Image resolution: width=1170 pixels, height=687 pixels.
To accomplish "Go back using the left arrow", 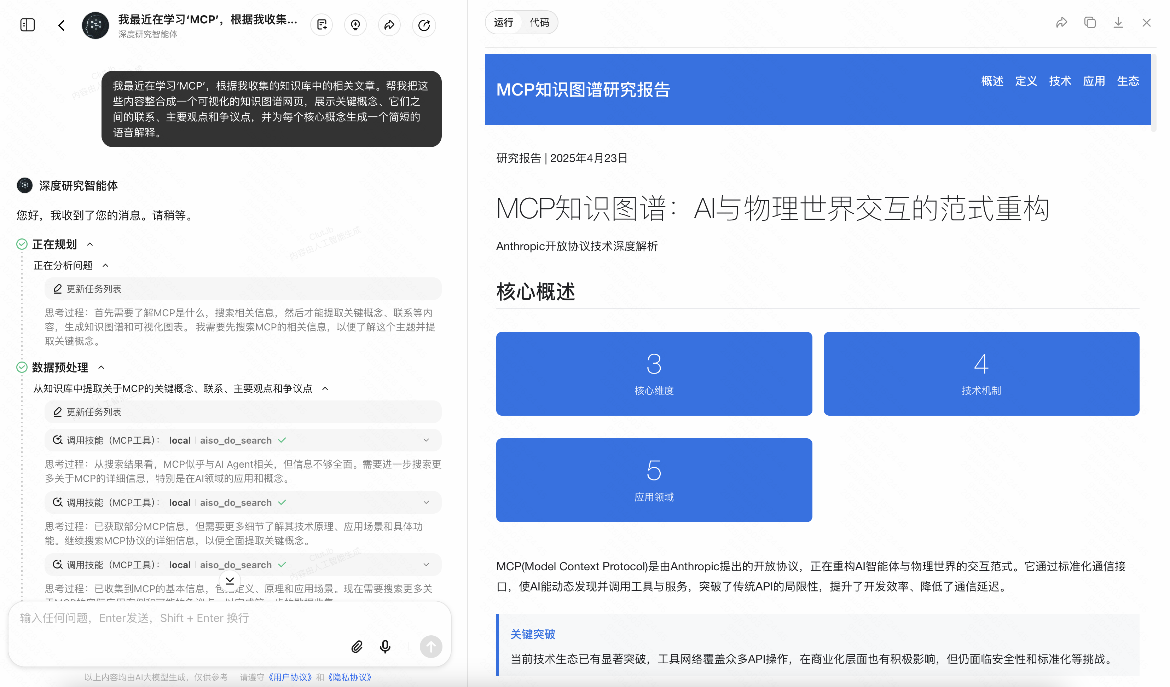I will pyautogui.click(x=61, y=25).
